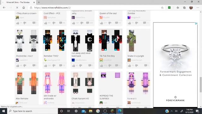Click the Chiaki Nanami #3 title link
Viewport: 202px width, 114px height.
tap(80, 98)
